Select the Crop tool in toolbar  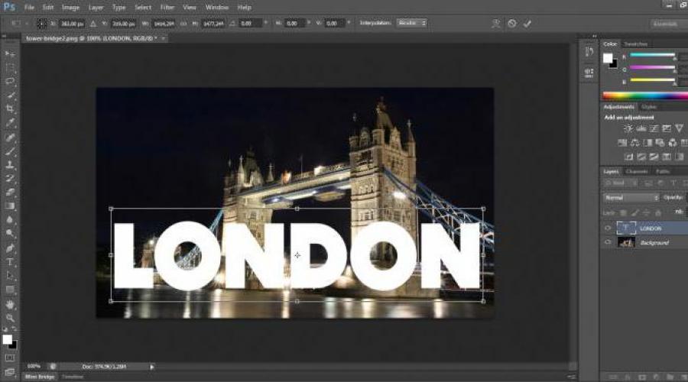pyautogui.click(x=10, y=108)
